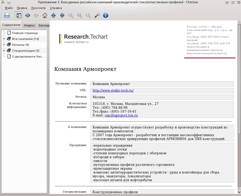Click the cmc@aproject.ton.ru email link
The width and height of the screenshot is (241, 196).
click(x=121, y=115)
